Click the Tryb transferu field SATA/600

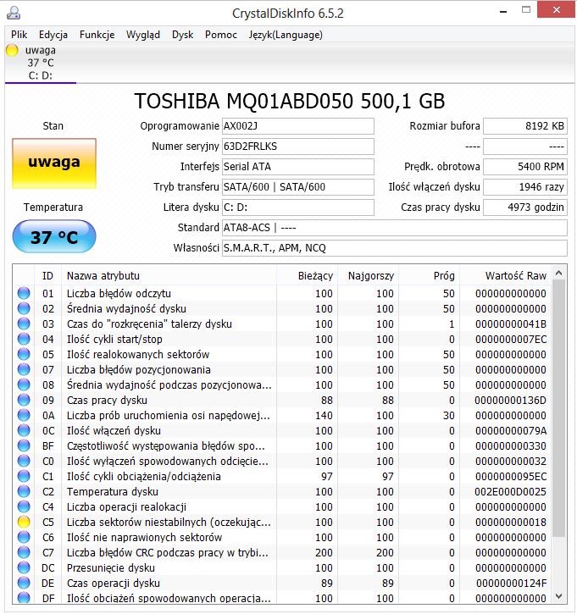(x=298, y=187)
